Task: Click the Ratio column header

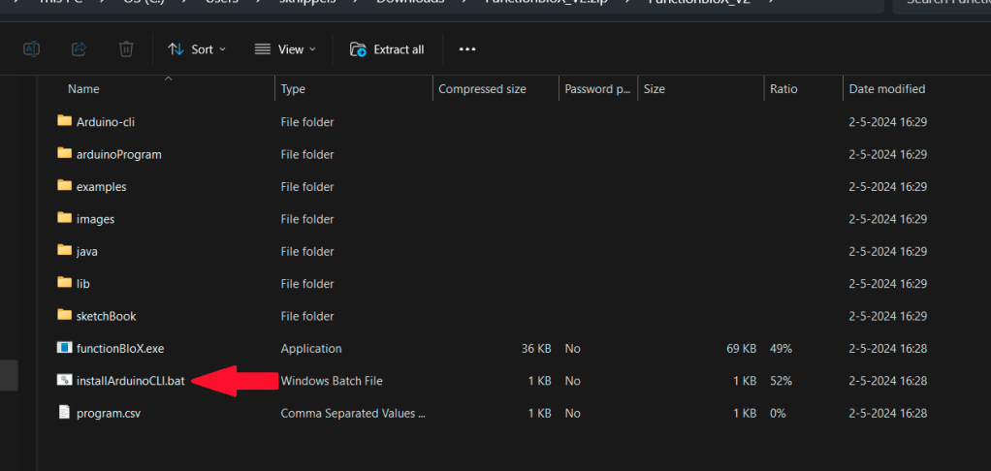Action: [783, 89]
